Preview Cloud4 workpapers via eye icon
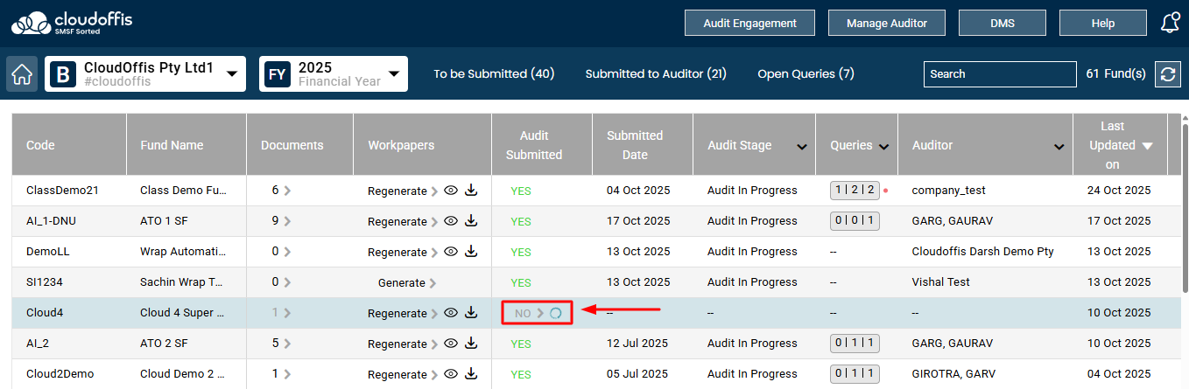1189x389 pixels. (x=451, y=313)
